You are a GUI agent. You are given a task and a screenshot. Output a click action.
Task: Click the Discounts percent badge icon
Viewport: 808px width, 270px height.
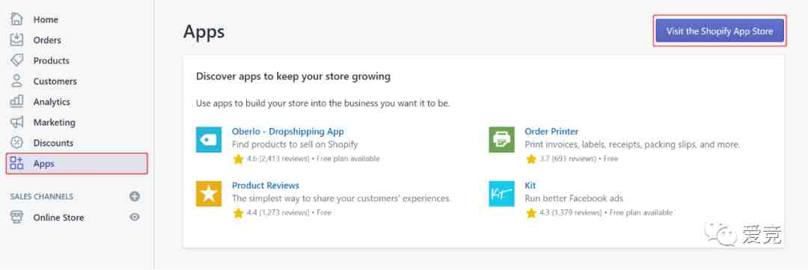coord(17,143)
